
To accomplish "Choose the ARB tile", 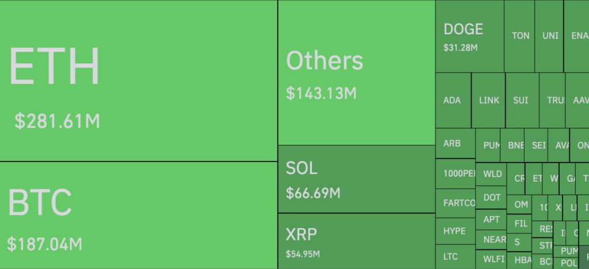I will pos(455,143).
